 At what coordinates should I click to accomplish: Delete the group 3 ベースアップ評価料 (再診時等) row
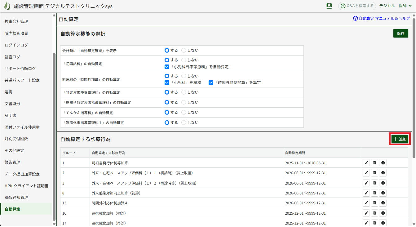[x=375, y=183]
